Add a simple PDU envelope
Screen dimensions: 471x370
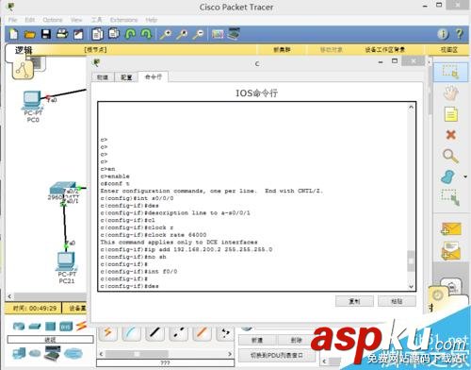click(451, 228)
